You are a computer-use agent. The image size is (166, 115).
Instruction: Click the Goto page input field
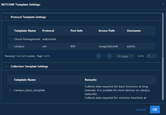click(x=151, y=56)
